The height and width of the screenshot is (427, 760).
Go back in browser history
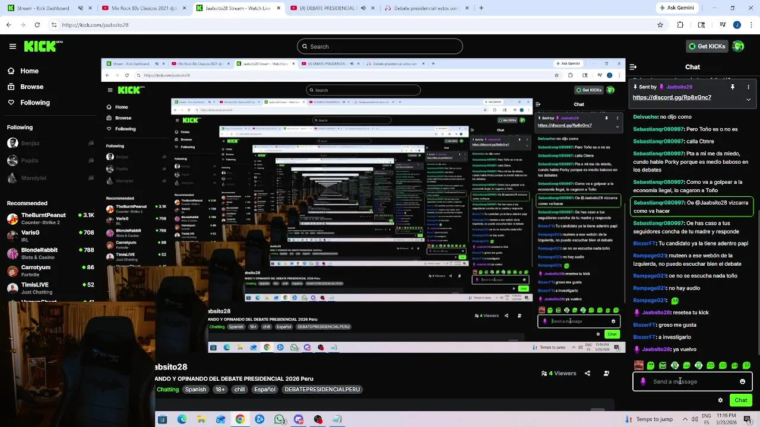[x=8, y=25]
